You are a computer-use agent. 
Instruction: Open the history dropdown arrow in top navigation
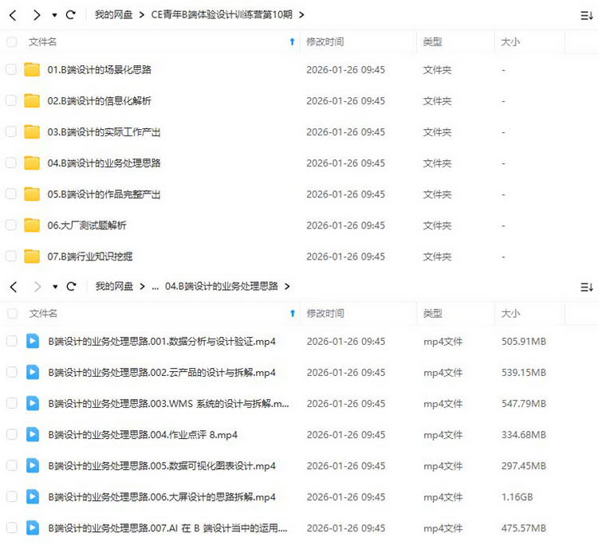click(x=54, y=15)
